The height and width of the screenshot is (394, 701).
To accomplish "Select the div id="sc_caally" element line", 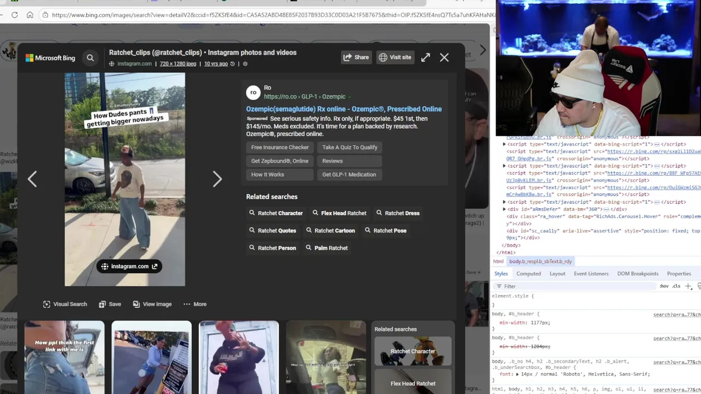I will coord(602,234).
